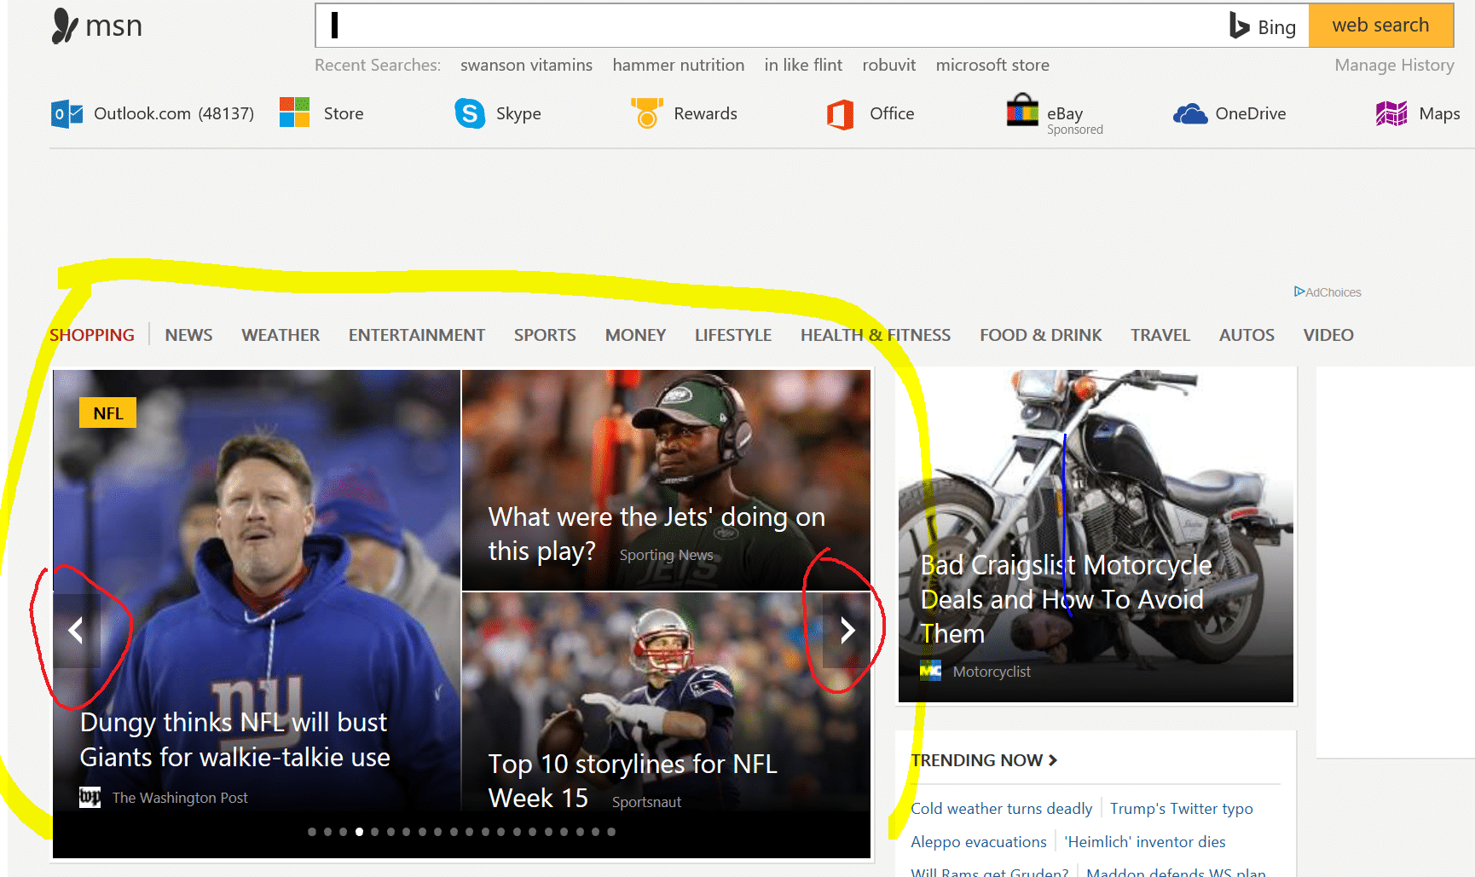Launch Skype via its blue icon
This screenshot has width=1475, height=877.
[470, 113]
